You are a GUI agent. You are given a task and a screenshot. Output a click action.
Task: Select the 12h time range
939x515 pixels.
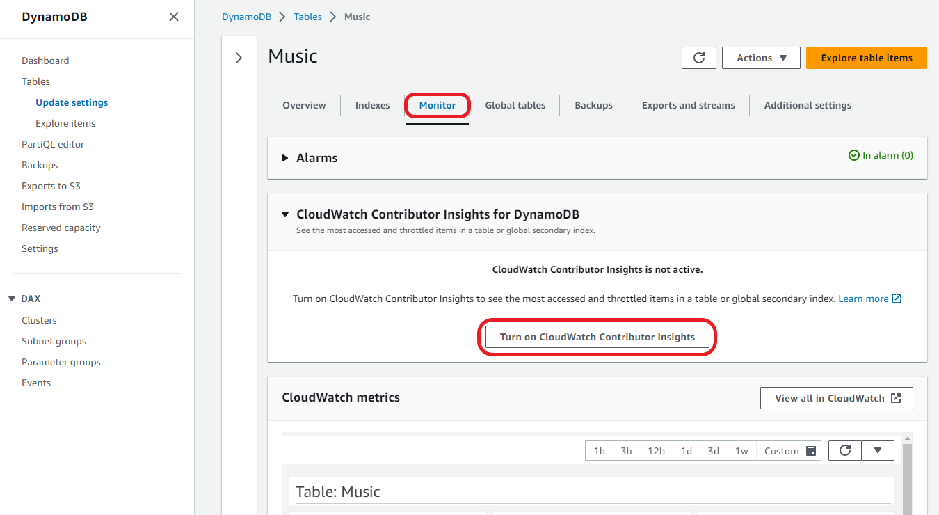point(656,451)
